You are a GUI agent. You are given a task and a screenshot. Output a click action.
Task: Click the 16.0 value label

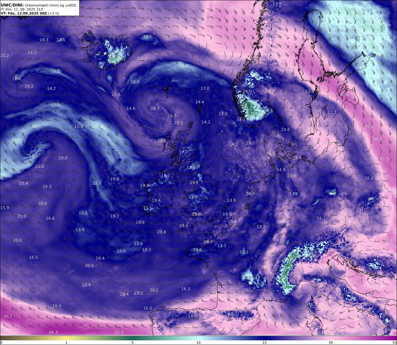(x=148, y=308)
